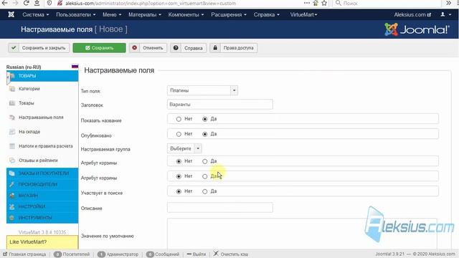459x258 pixels.
Task: Open Главная страница link in footer
Action: coord(24,254)
